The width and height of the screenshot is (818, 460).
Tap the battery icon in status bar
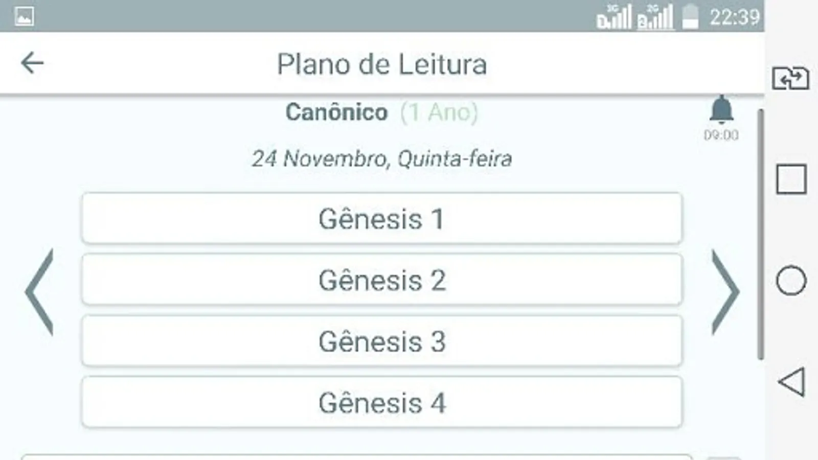(x=690, y=17)
